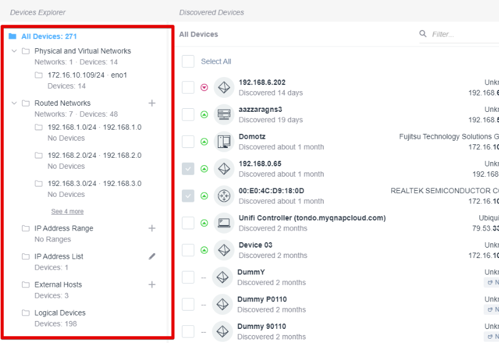Click the Filter search field
This screenshot has height=343, width=499.
[462, 34]
